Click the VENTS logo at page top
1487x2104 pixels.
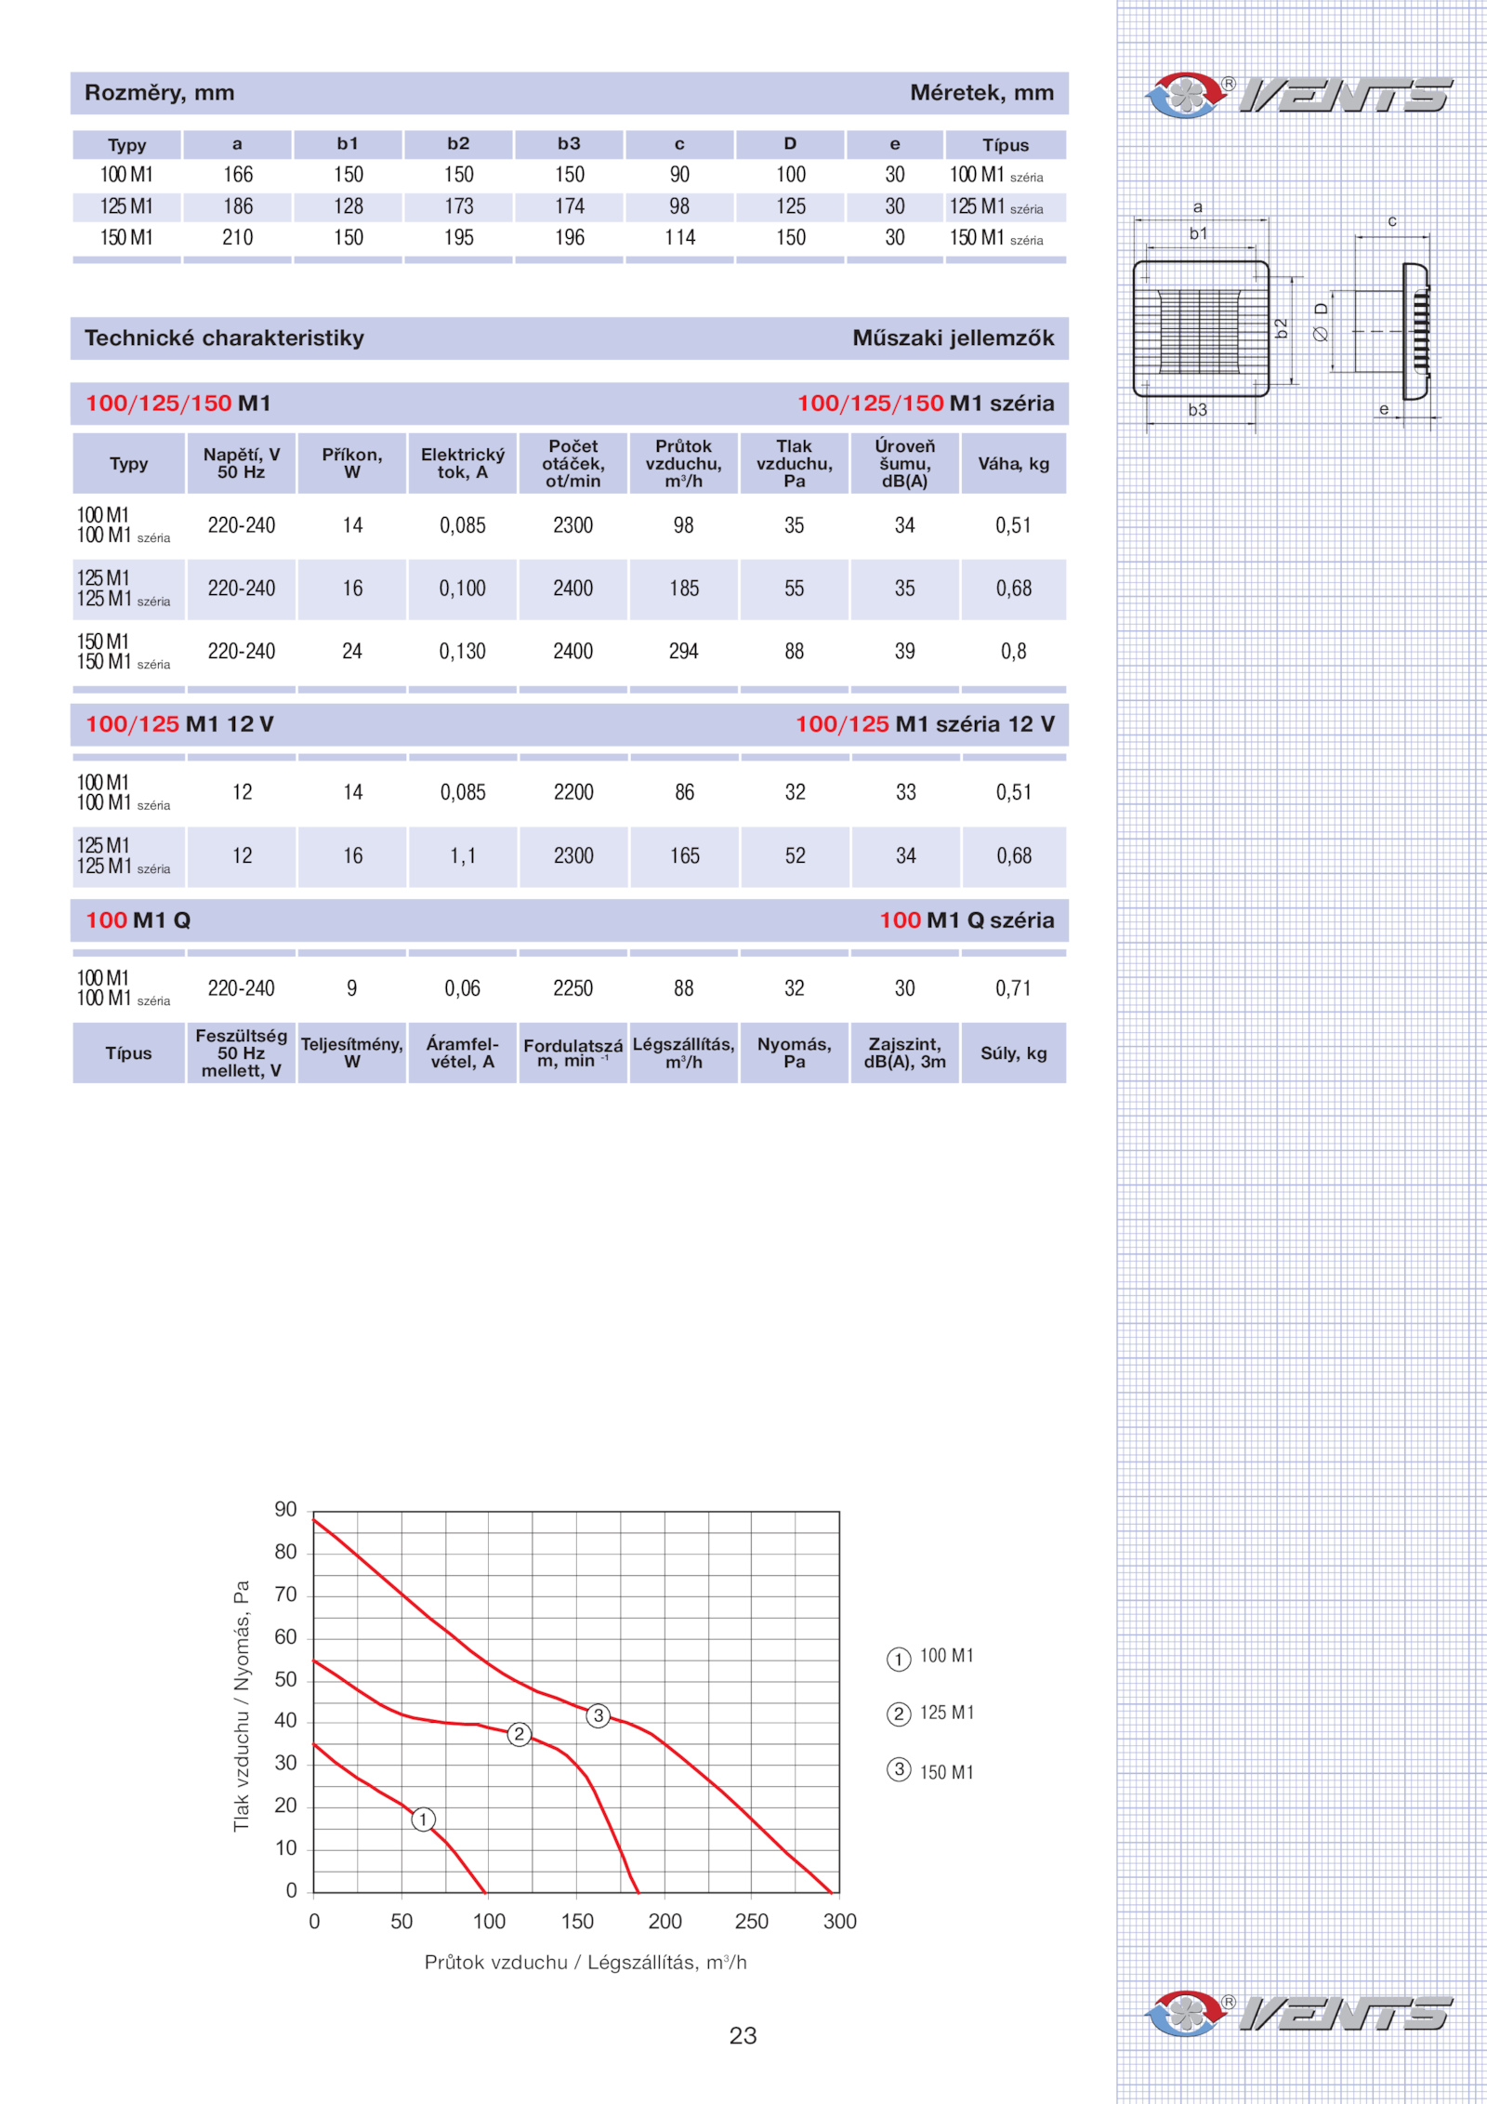[1298, 95]
